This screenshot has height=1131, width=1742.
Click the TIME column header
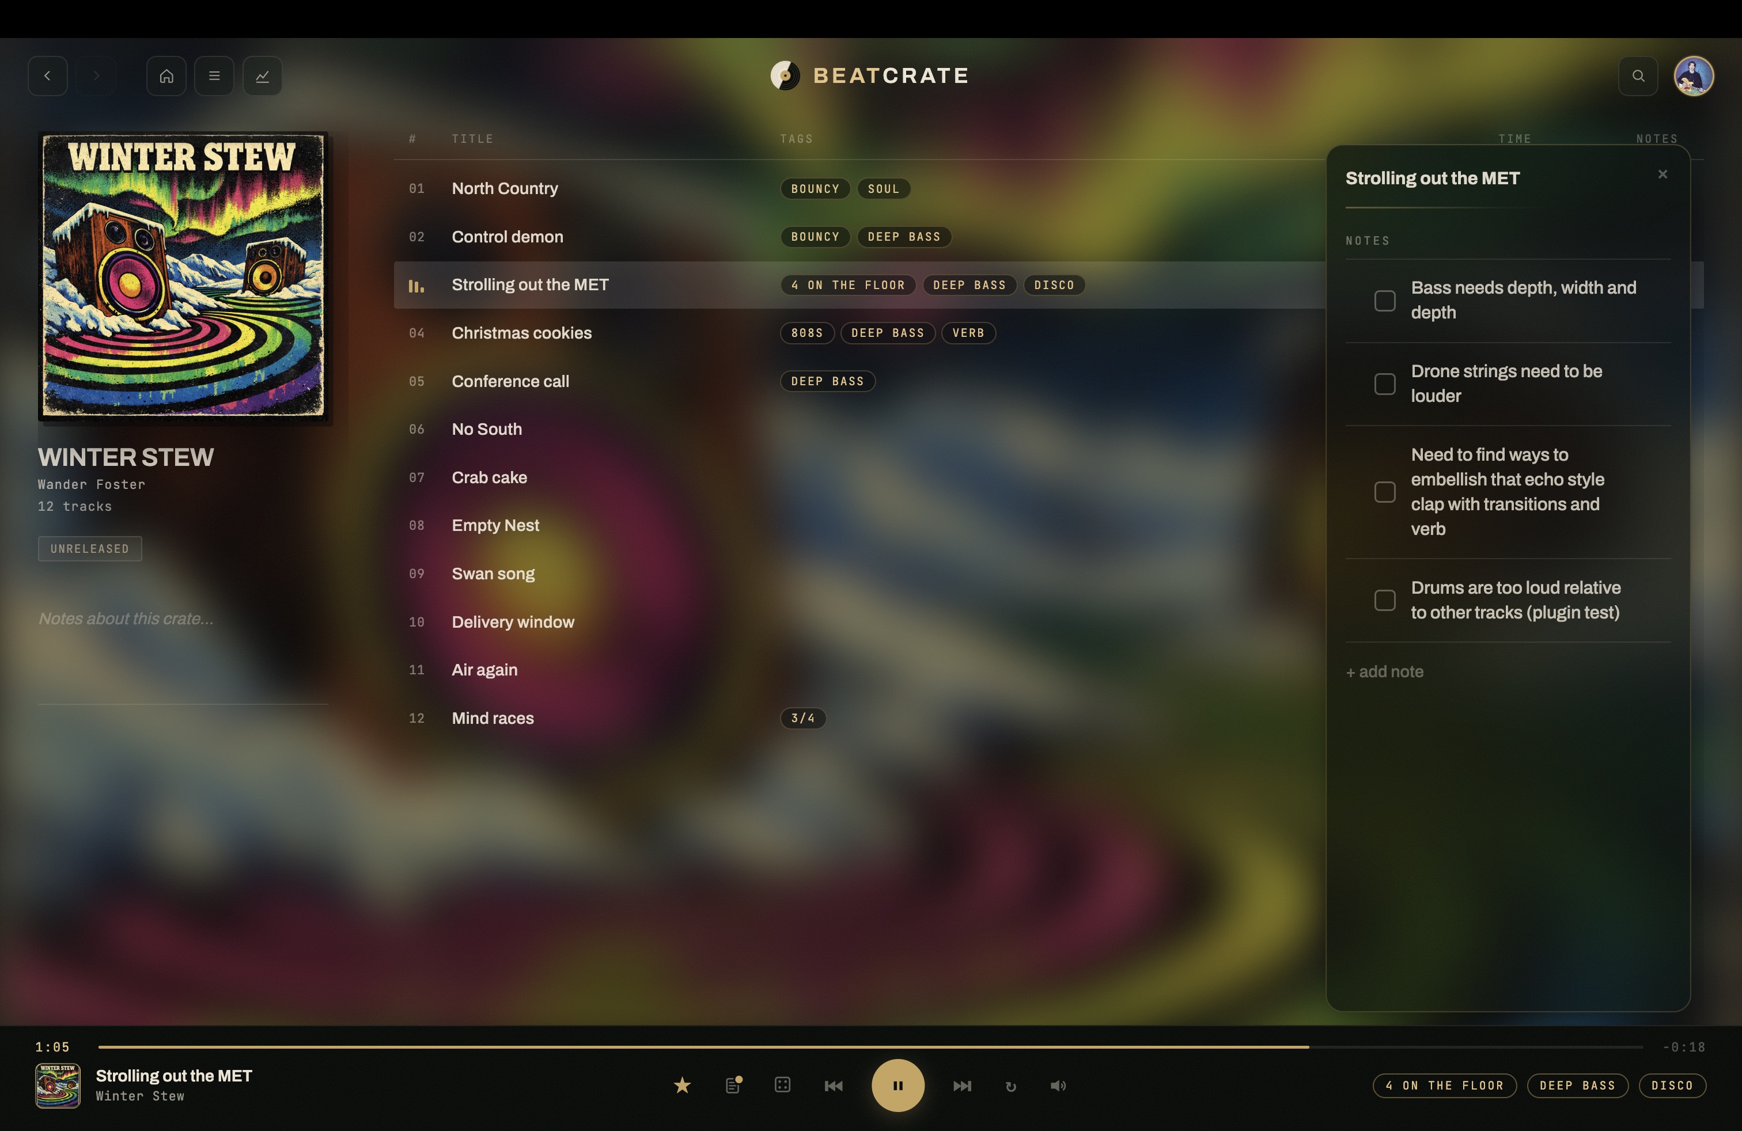click(x=1514, y=139)
